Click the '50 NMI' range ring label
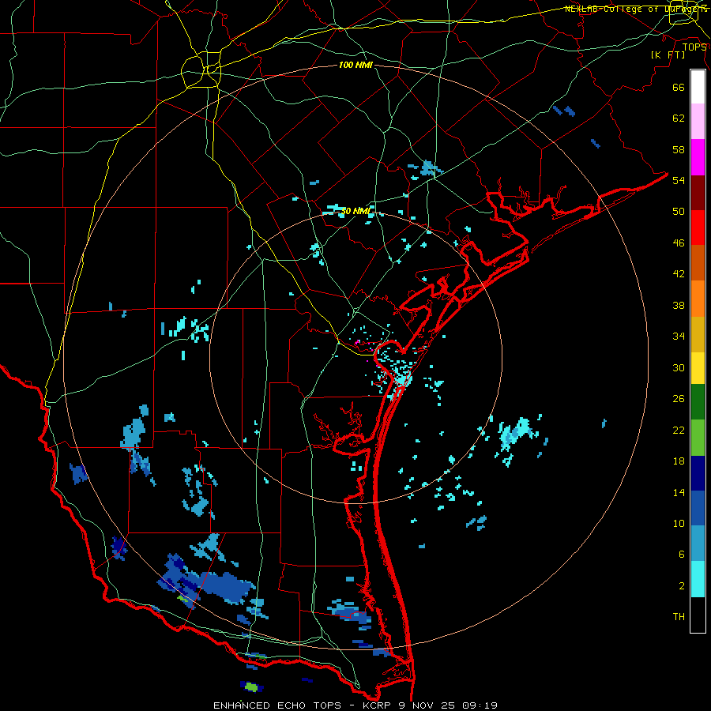 [x=356, y=211]
